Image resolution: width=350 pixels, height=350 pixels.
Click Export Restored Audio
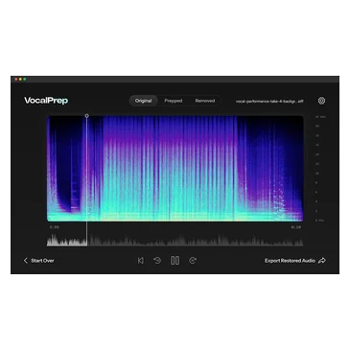point(295,261)
